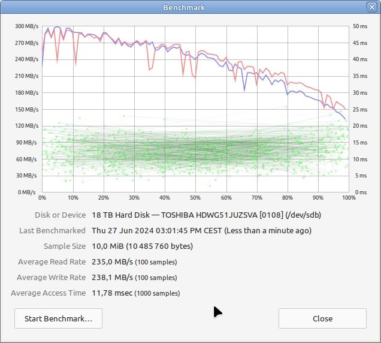
Task: Click the '150 MB/s' axis label
Action: pyautogui.click(x=27, y=110)
